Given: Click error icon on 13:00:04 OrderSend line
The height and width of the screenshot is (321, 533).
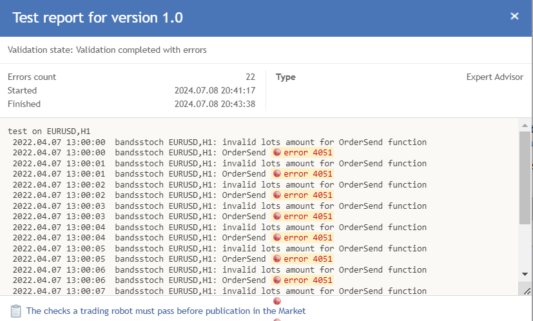Looking at the screenshot, I should tap(277, 237).
